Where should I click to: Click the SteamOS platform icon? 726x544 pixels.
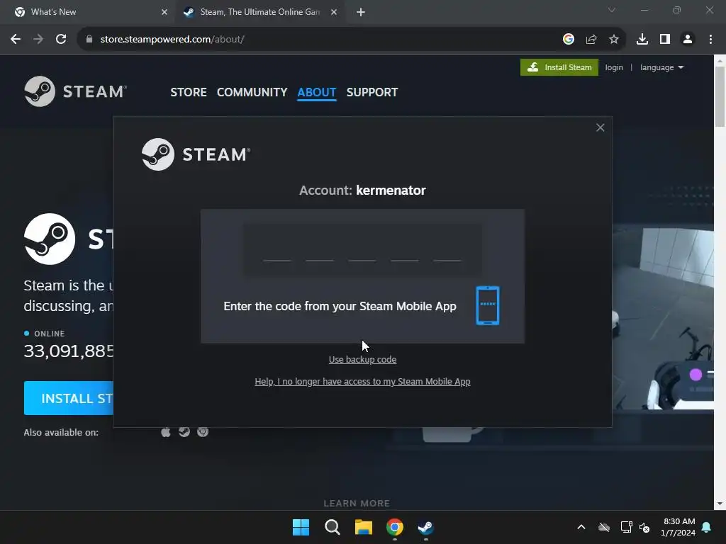pos(184,432)
